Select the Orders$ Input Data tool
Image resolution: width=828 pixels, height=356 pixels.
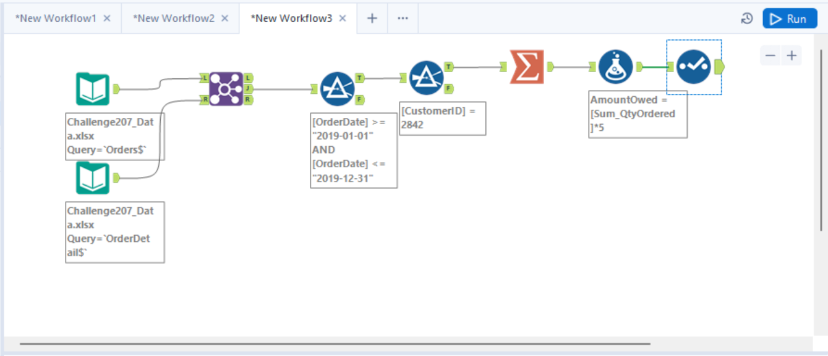(x=93, y=89)
